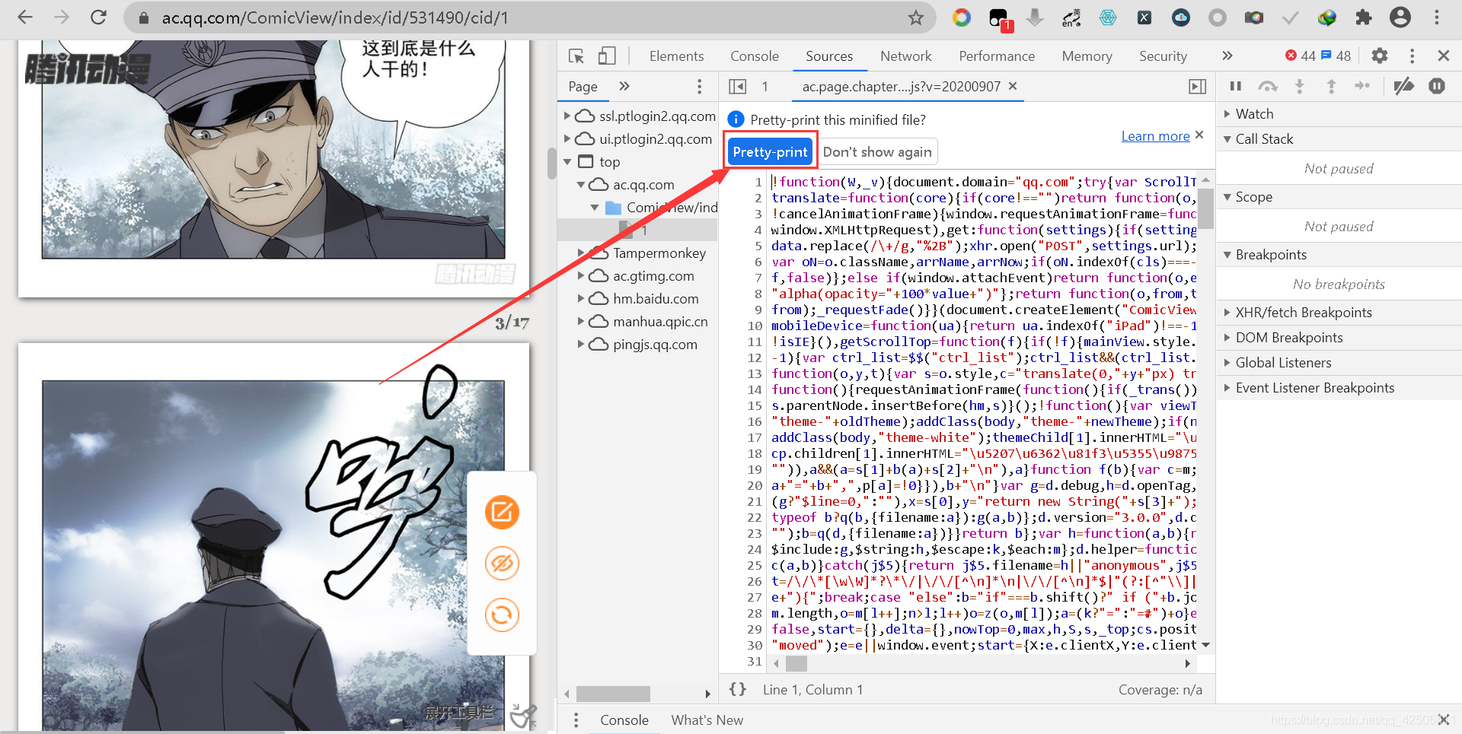Open the Security tab

tap(1163, 56)
